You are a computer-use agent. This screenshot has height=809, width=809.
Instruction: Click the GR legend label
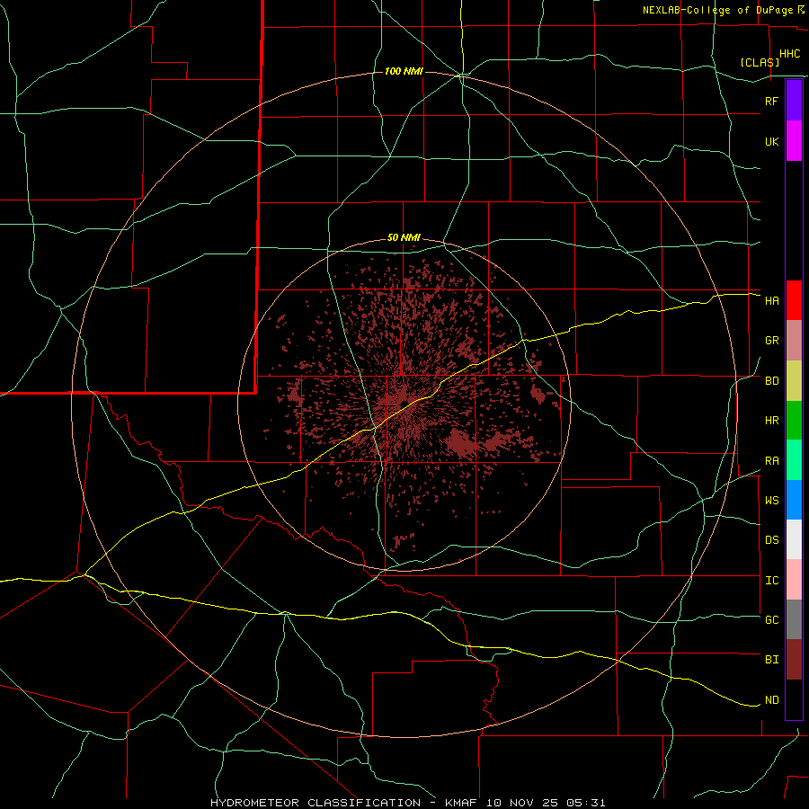(771, 341)
